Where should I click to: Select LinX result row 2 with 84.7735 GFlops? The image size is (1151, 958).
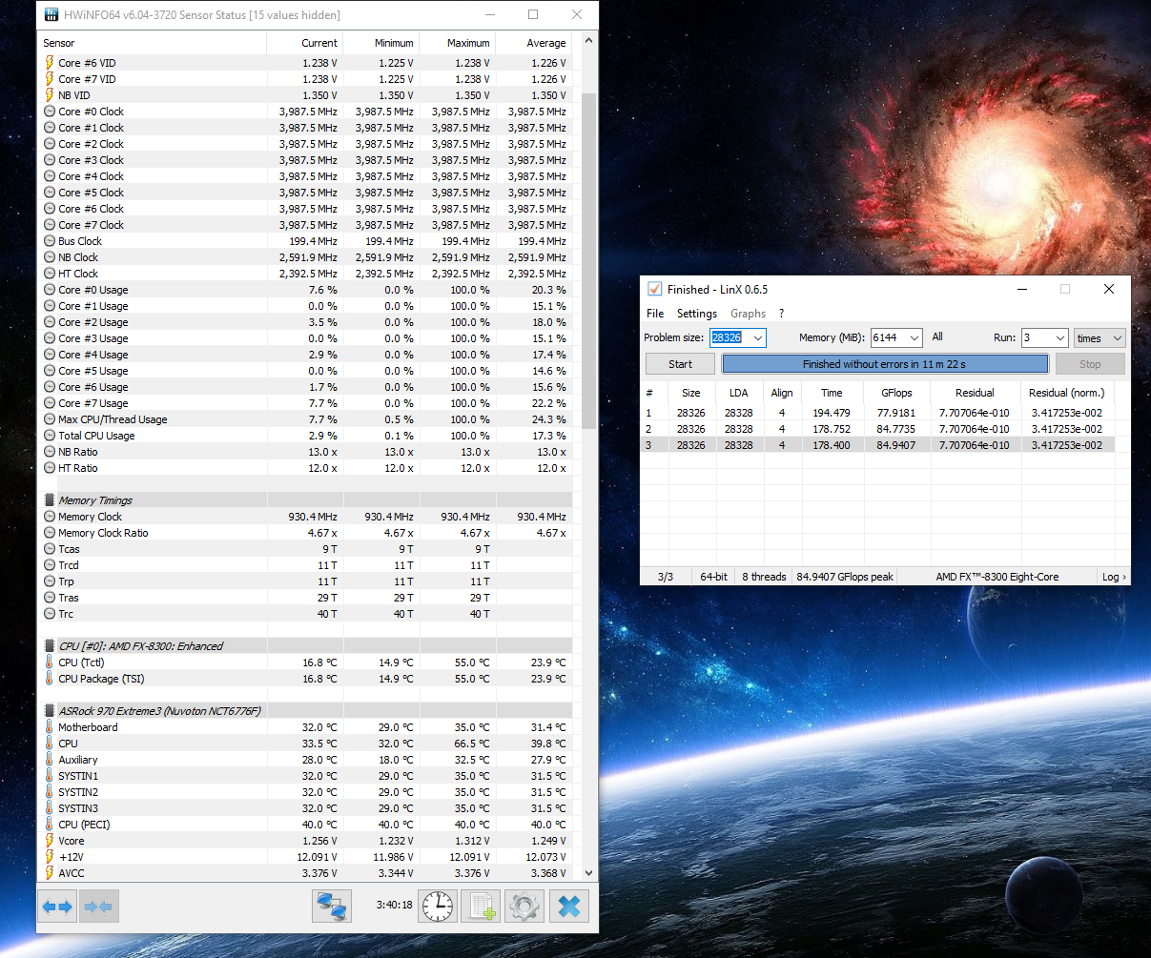click(877, 429)
